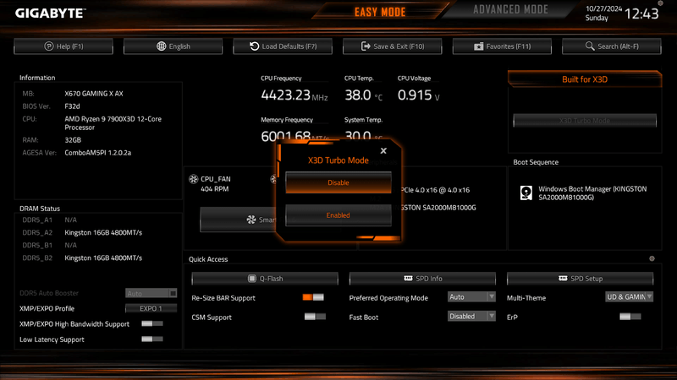
Task: Toggle ErP switch
Action: (630, 317)
